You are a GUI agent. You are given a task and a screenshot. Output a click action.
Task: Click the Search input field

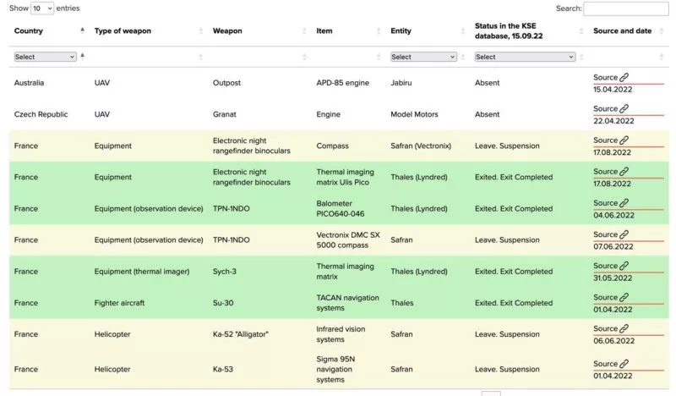pyautogui.click(x=626, y=8)
